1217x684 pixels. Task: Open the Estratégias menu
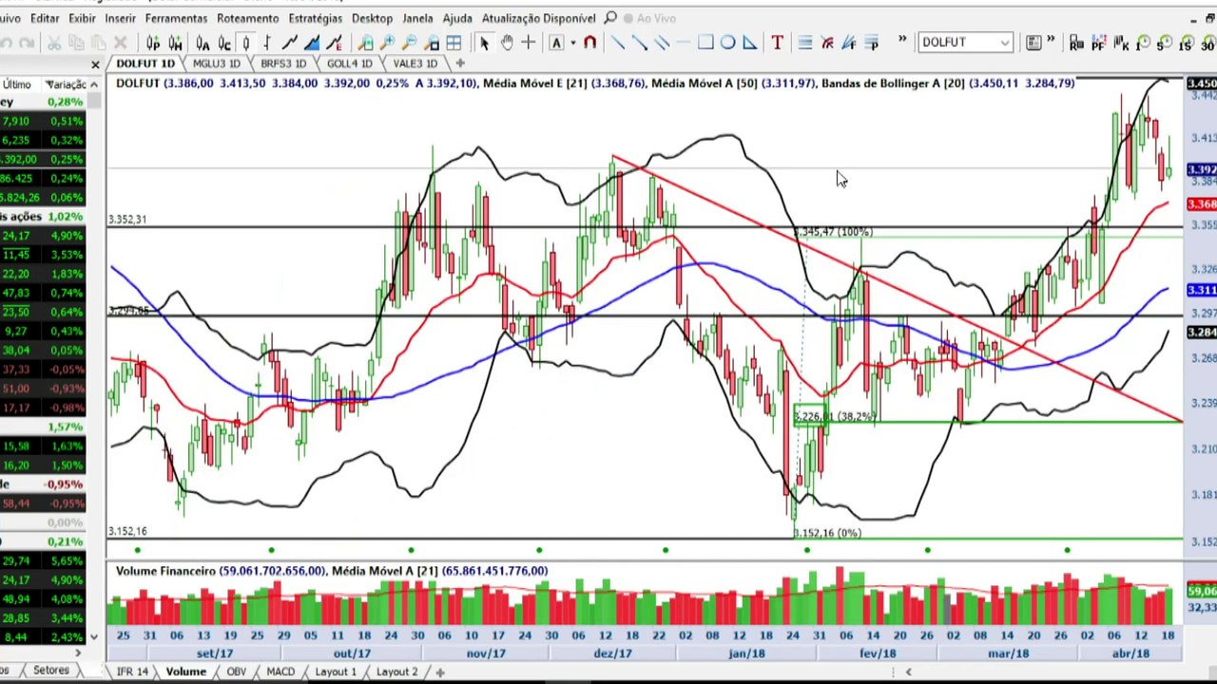tap(315, 18)
